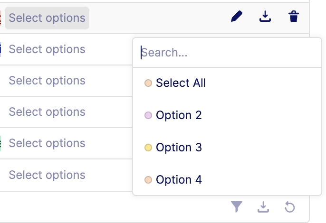Open the funnel filter icon
The width and height of the screenshot is (326, 223).
point(237,207)
